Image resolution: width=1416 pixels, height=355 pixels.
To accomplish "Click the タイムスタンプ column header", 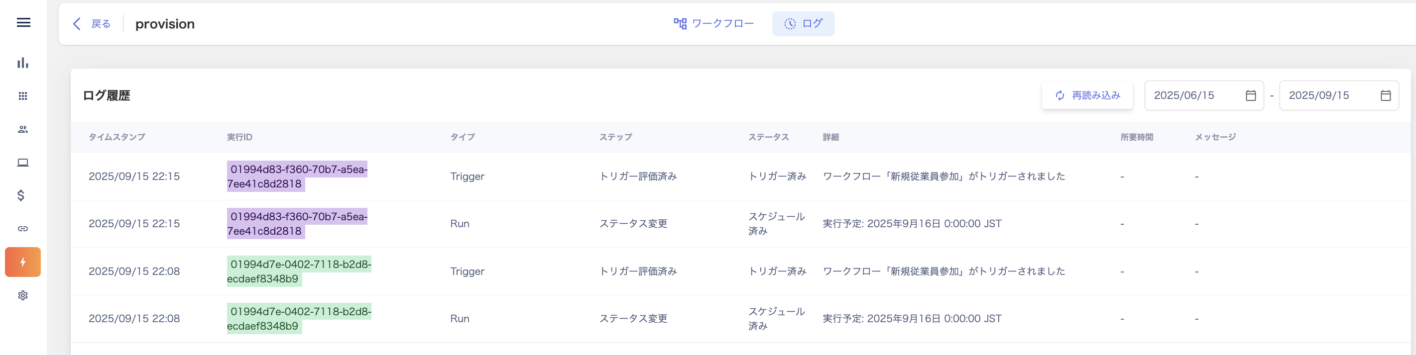I will pos(117,137).
